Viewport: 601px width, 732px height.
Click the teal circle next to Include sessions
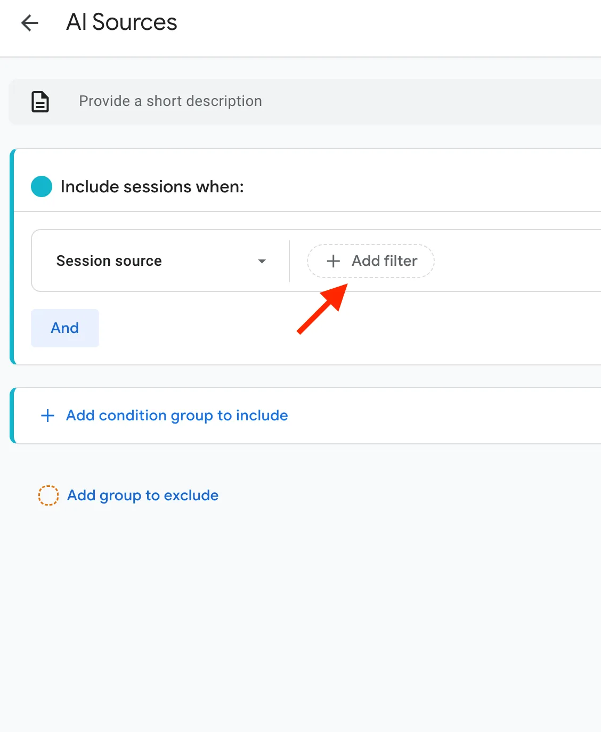(42, 186)
